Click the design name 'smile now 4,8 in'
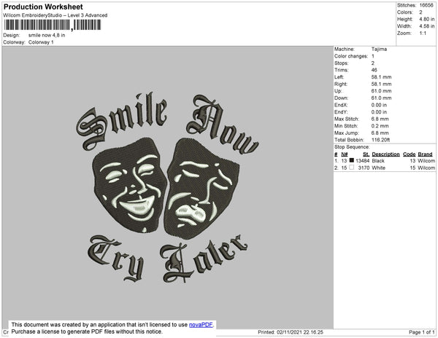438x338 pixels. click(47, 35)
